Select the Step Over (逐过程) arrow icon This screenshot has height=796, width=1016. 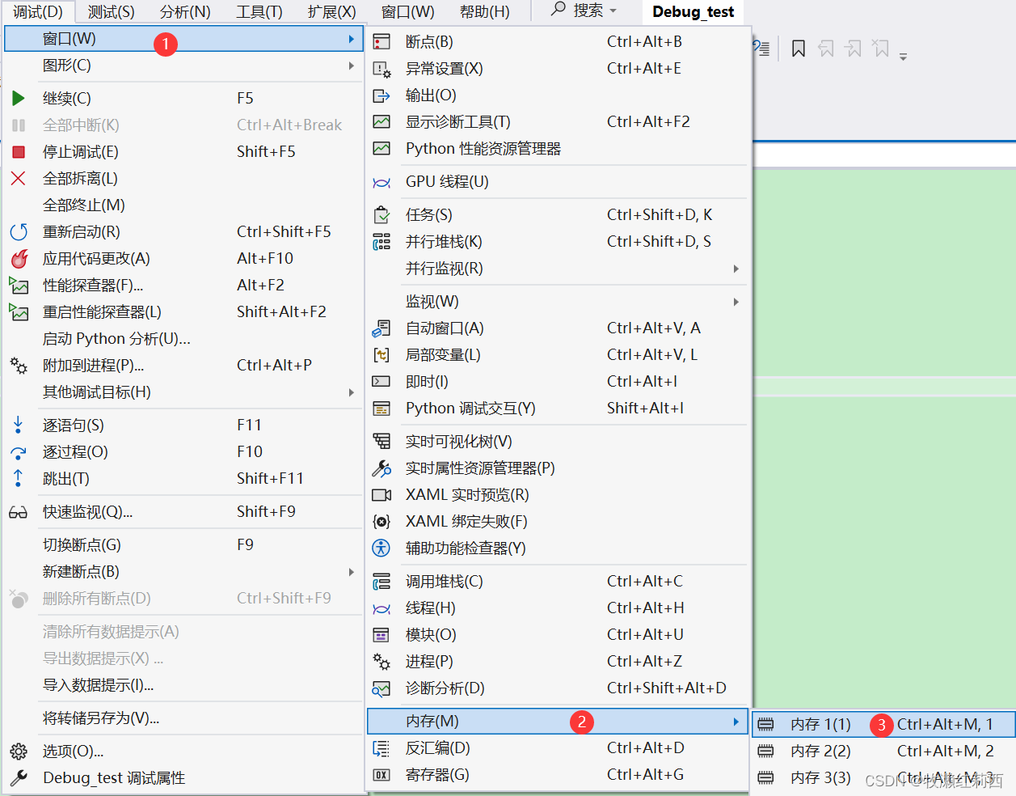point(18,451)
